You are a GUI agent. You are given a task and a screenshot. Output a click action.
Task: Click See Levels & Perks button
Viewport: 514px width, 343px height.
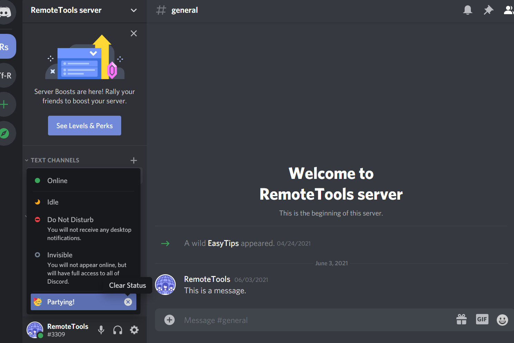[x=85, y=126]
